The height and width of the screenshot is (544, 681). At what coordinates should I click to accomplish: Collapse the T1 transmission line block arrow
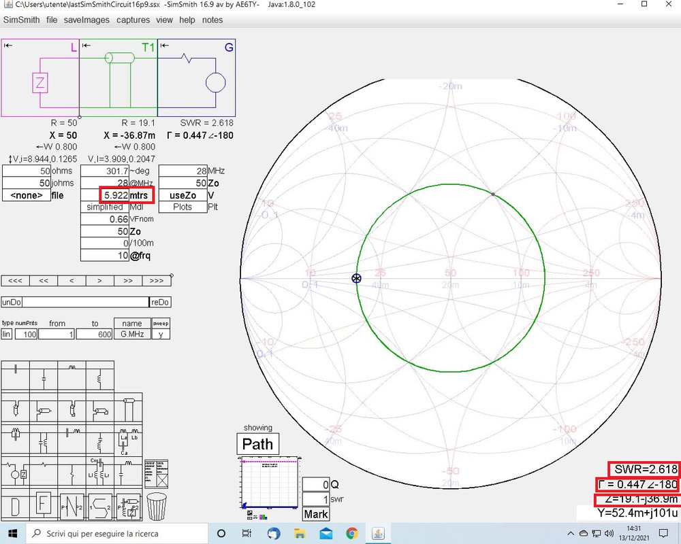click(86, 46)
